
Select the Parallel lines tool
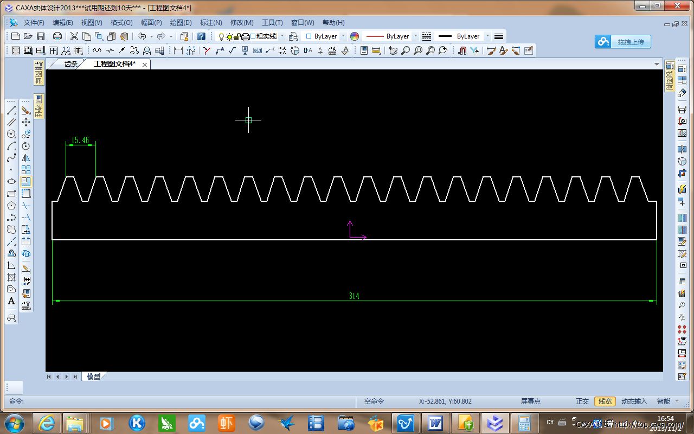pyautogui.click(x=11, y=122)
